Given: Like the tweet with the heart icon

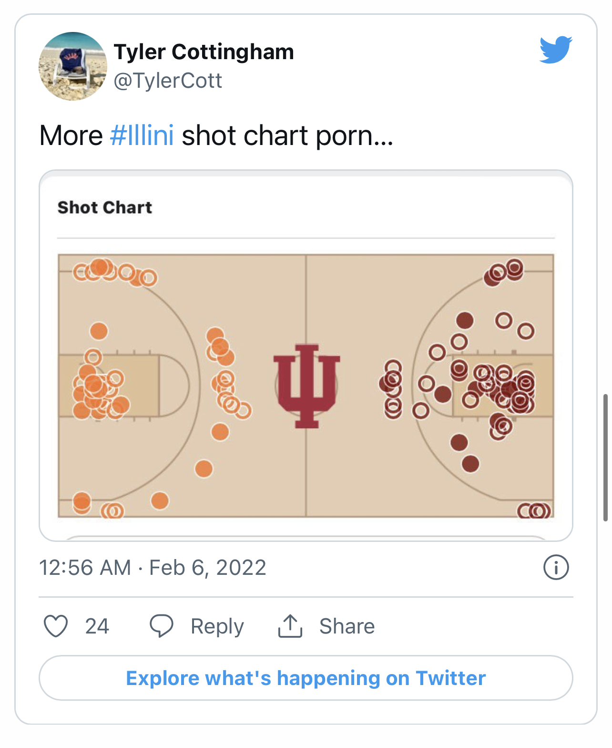Looking at the screenshot, I should [x=56, y=626].
